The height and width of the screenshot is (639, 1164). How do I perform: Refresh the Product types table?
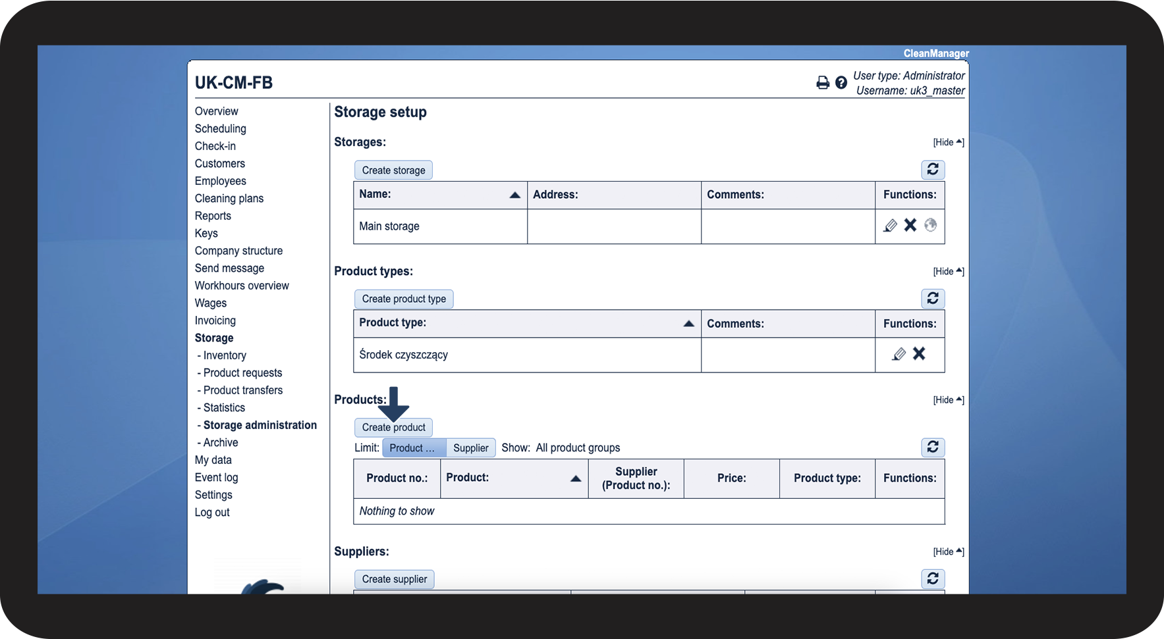tap(933, 299)
